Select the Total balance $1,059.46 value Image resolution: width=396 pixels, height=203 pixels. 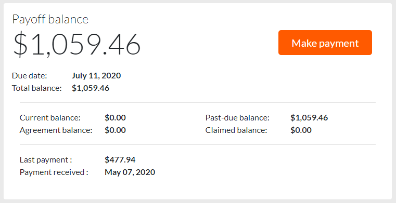[x=91, y=88]
